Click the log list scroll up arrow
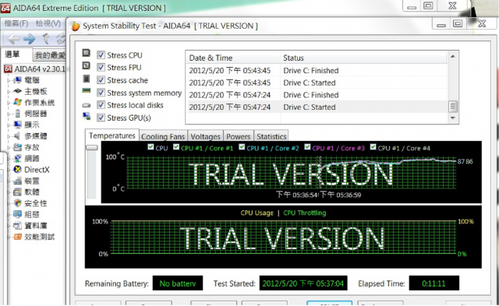499x306 pixels. coord(452,57)
